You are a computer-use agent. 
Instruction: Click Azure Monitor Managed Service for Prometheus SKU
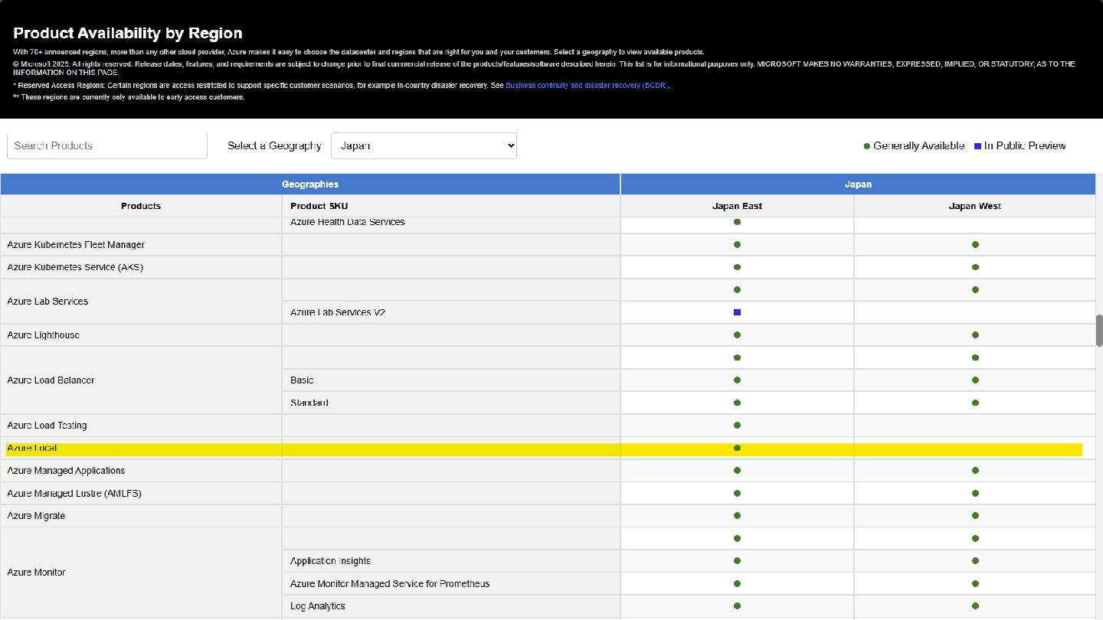[x=390, y=583]
